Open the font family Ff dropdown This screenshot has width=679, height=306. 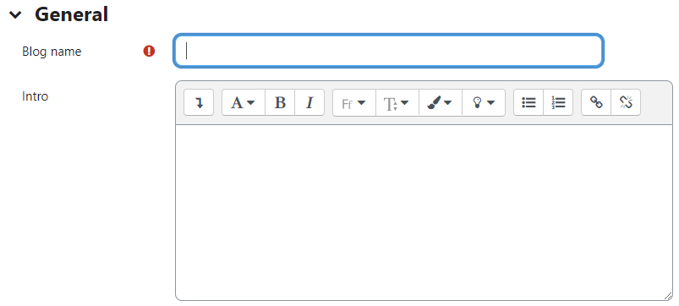(354, 103)
